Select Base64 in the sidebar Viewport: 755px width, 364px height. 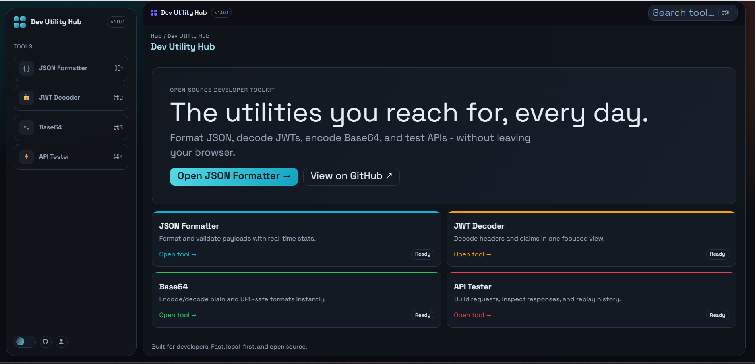71,127
